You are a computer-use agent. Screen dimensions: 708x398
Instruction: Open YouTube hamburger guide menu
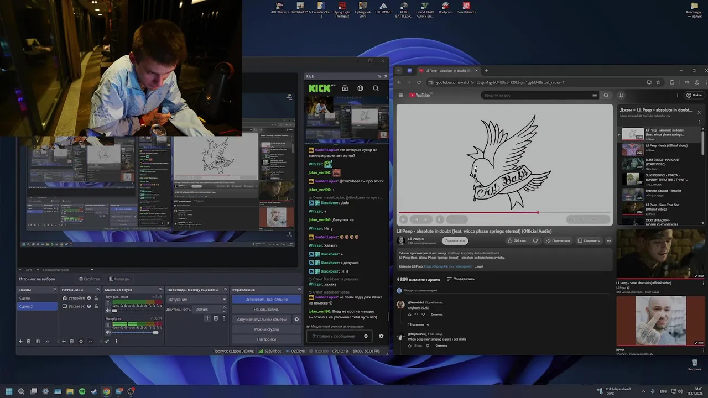(401, 95)
